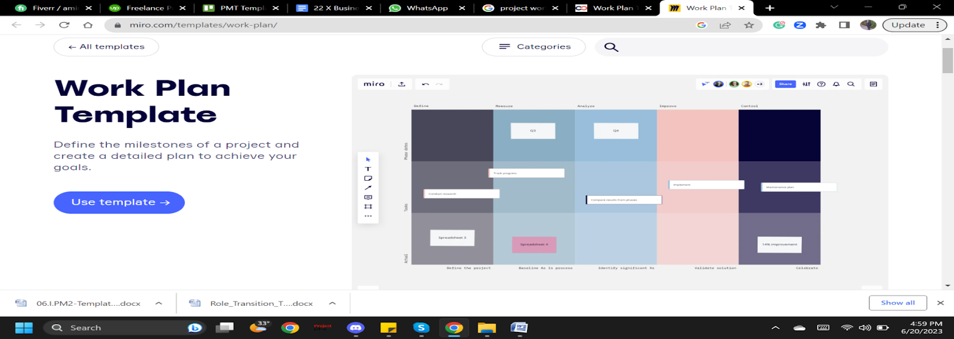Click Show all downloads
Image resolution: width=954 pixels, height=339 pixels.
pyautogui.click(x=897, y=303)
